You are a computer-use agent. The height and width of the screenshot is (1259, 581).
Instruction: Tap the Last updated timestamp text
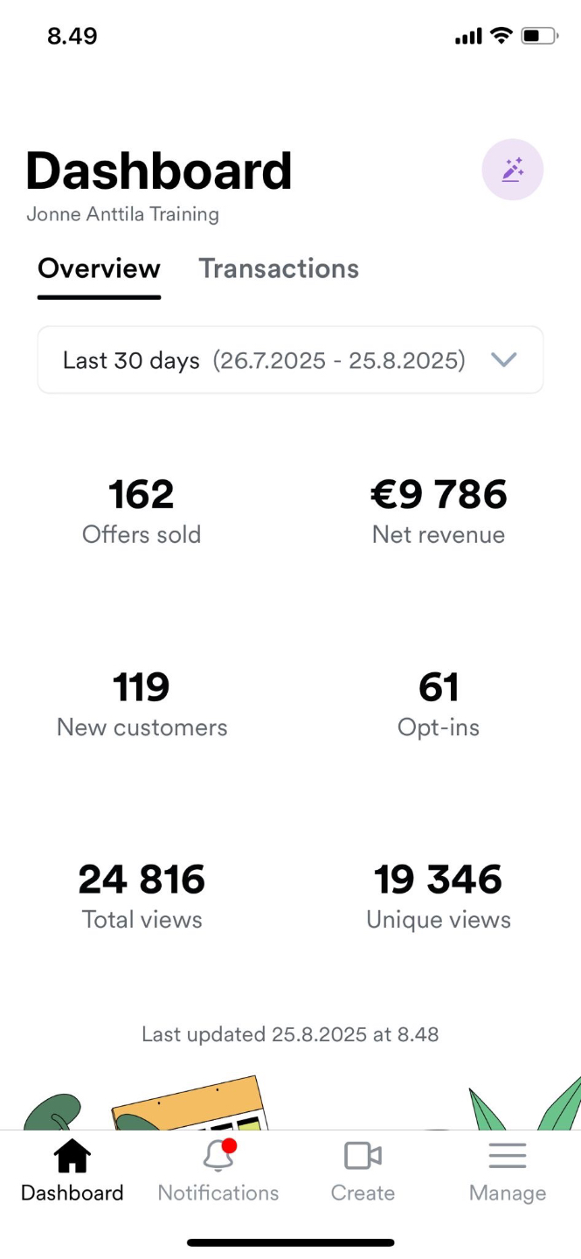pyautogui.click(x=290, y=1035)
